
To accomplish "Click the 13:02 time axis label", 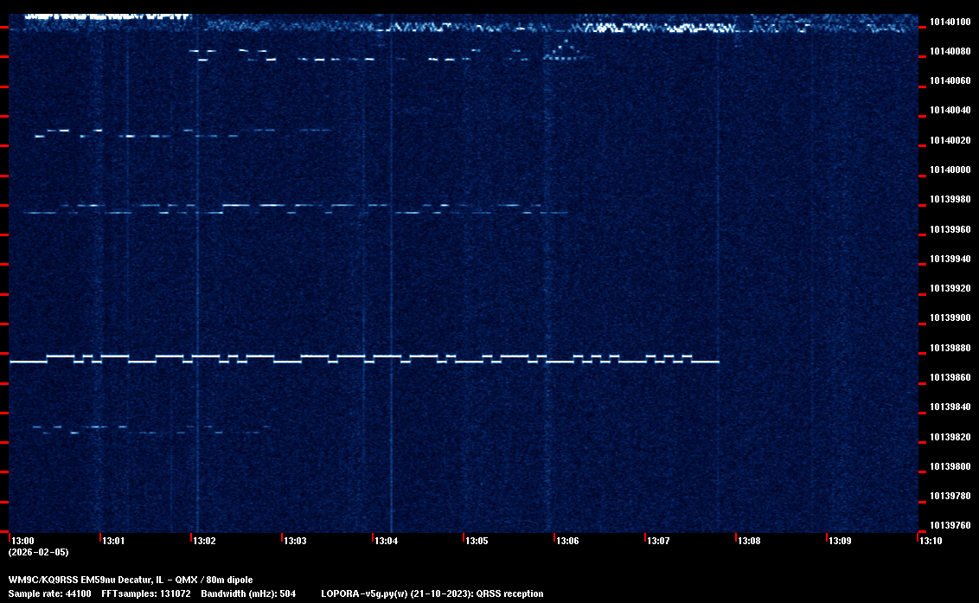I will (204, 541).
